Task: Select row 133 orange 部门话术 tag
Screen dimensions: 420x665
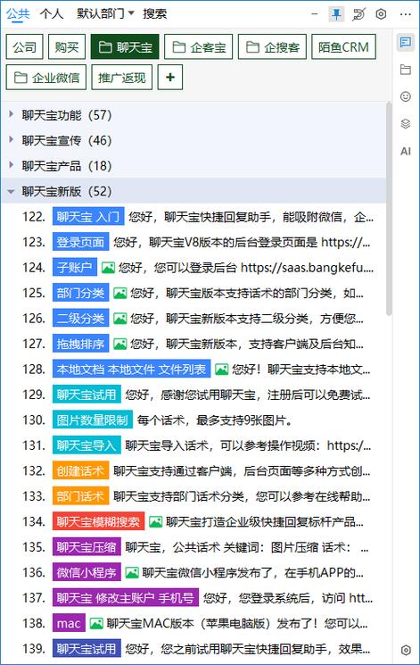Action: tap(80, 496)
